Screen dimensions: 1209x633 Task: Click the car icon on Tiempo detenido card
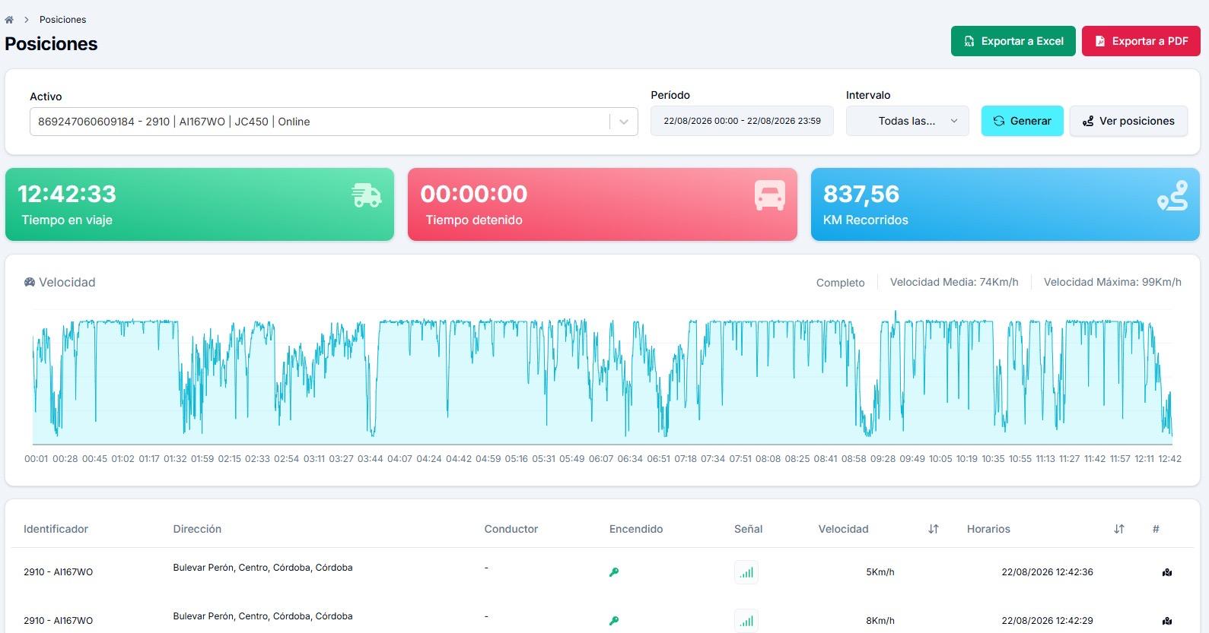pyautogui.click(x=769, y=195)
